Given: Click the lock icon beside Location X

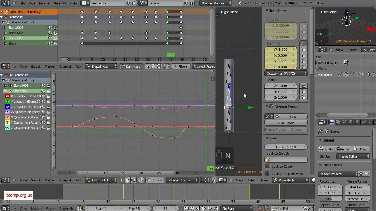Looking at the screenshot, I should click(x=303, y=25).
